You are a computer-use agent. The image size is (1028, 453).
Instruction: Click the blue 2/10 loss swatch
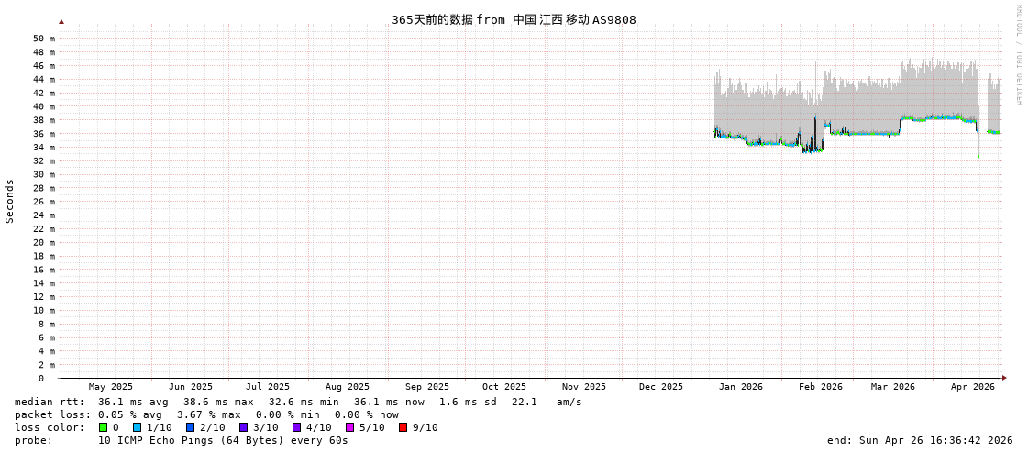pyautogui.click(x=191, y=427)
